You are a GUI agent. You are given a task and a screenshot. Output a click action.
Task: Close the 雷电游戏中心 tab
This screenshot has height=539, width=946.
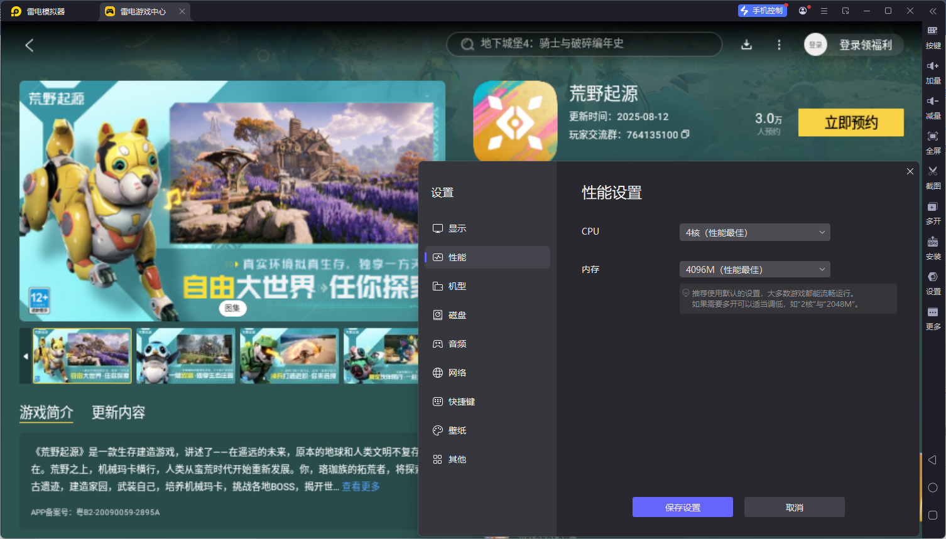pos(182,11)
